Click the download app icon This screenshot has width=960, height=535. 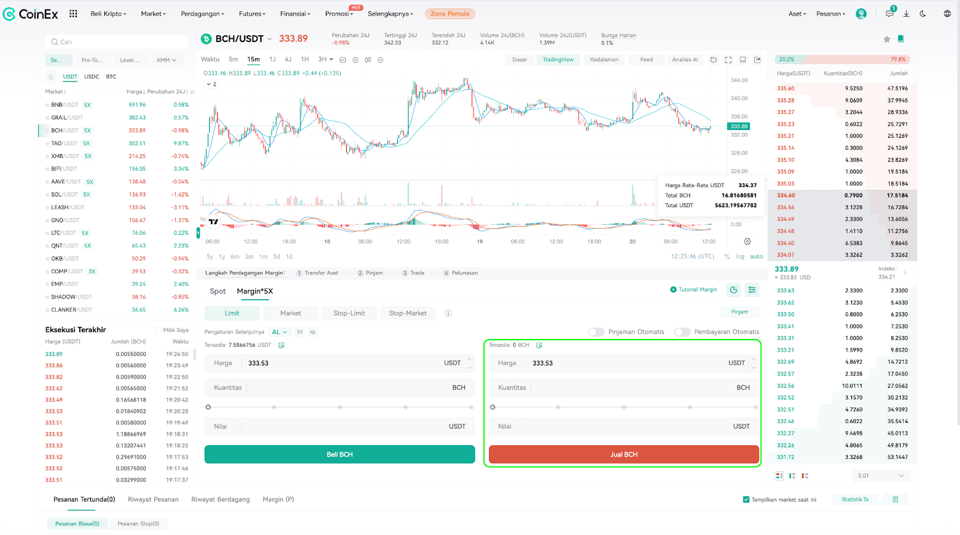tap(907, 14)
